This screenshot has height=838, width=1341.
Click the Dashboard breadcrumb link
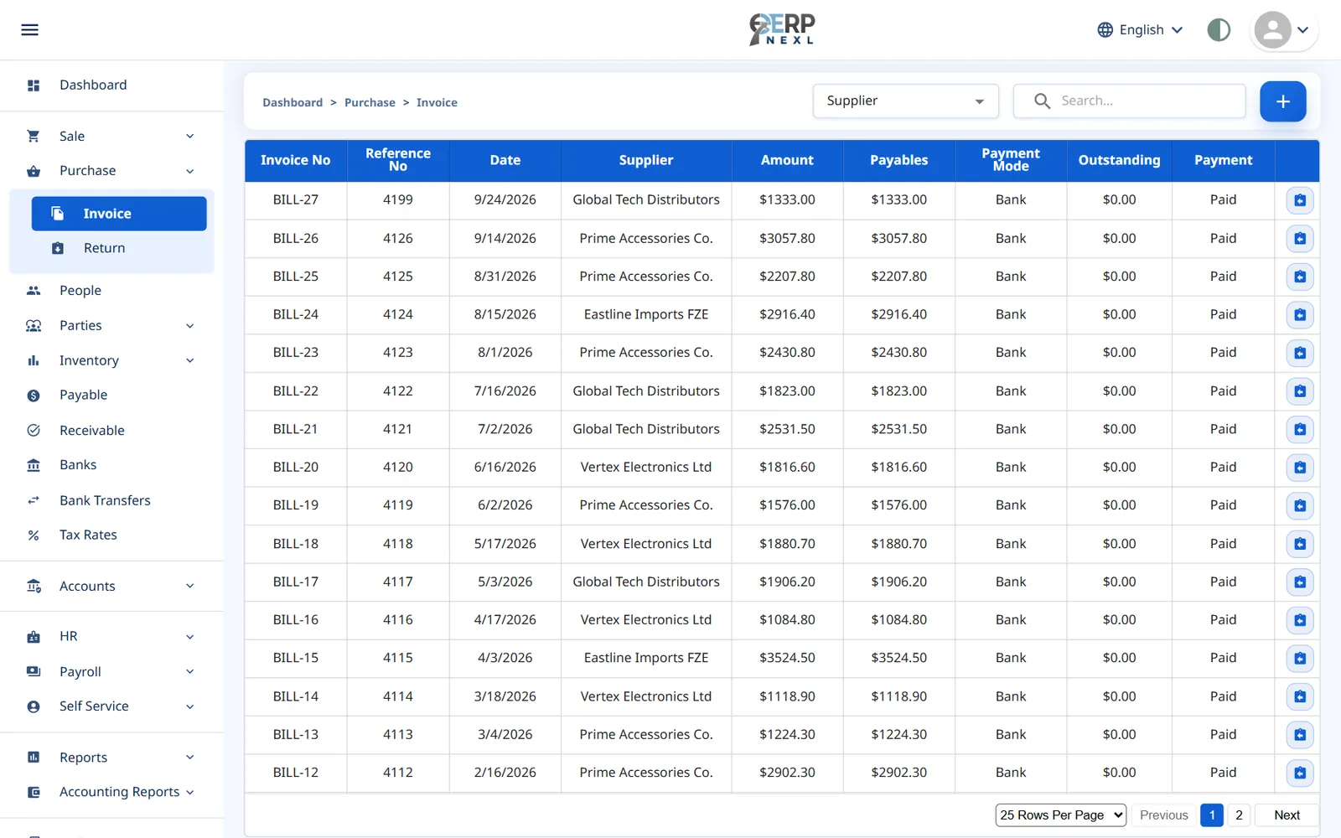tap(293, 103)
